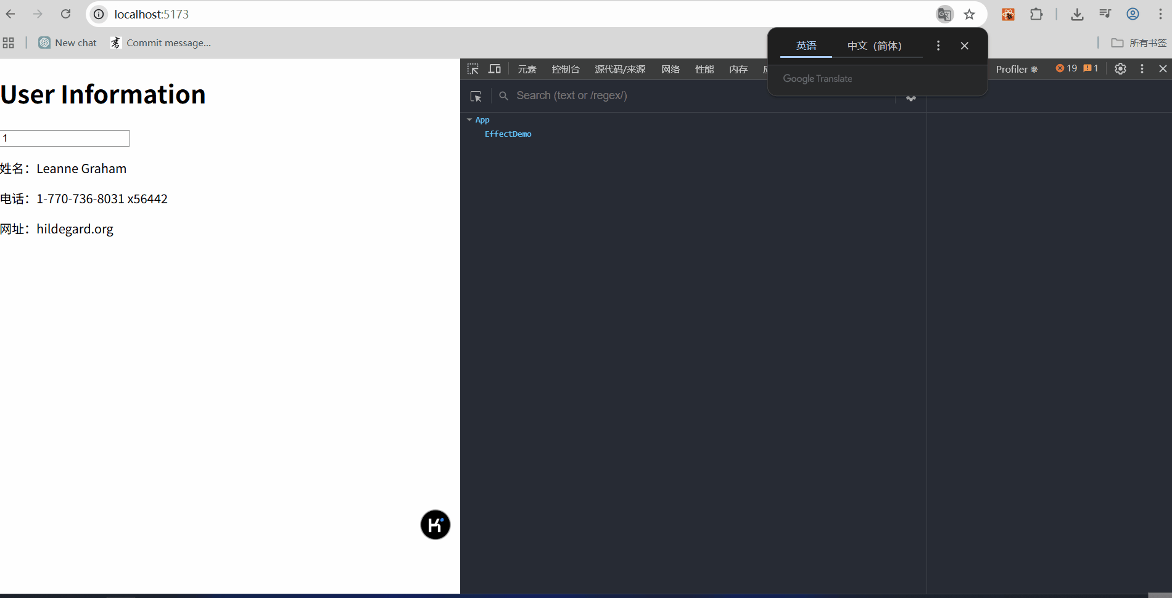The image size is (1172, 598).
Task: Switch to the 性能 DevTools tab
Action: click(x=704, y=69)
